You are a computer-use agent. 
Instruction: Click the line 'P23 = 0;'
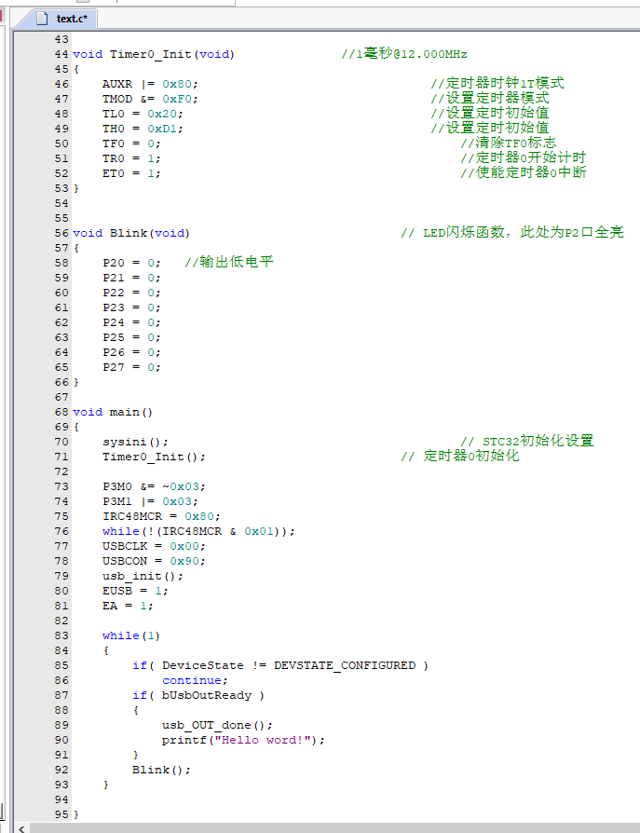tap(131, 307)
